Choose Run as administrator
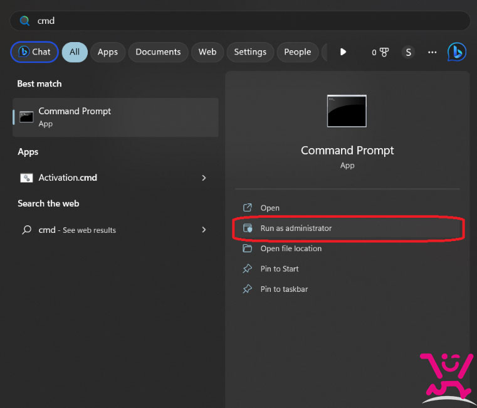This screenshot has width=477, height=408. pyautogui.click(x=347, y=228)
